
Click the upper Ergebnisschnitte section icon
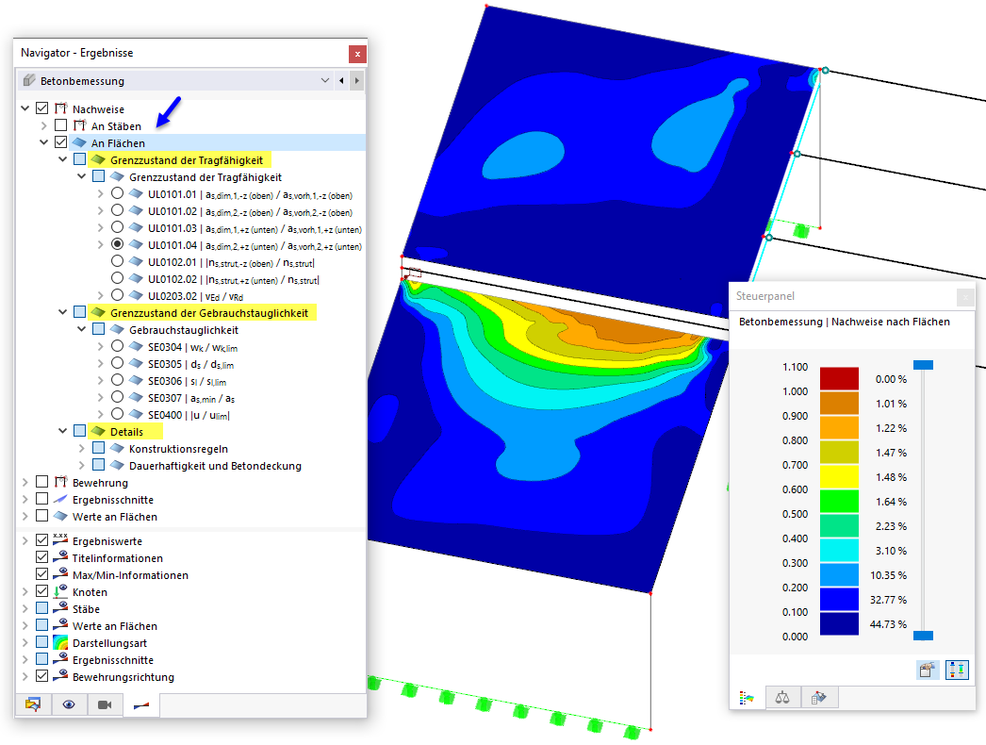tap(60, 500)
